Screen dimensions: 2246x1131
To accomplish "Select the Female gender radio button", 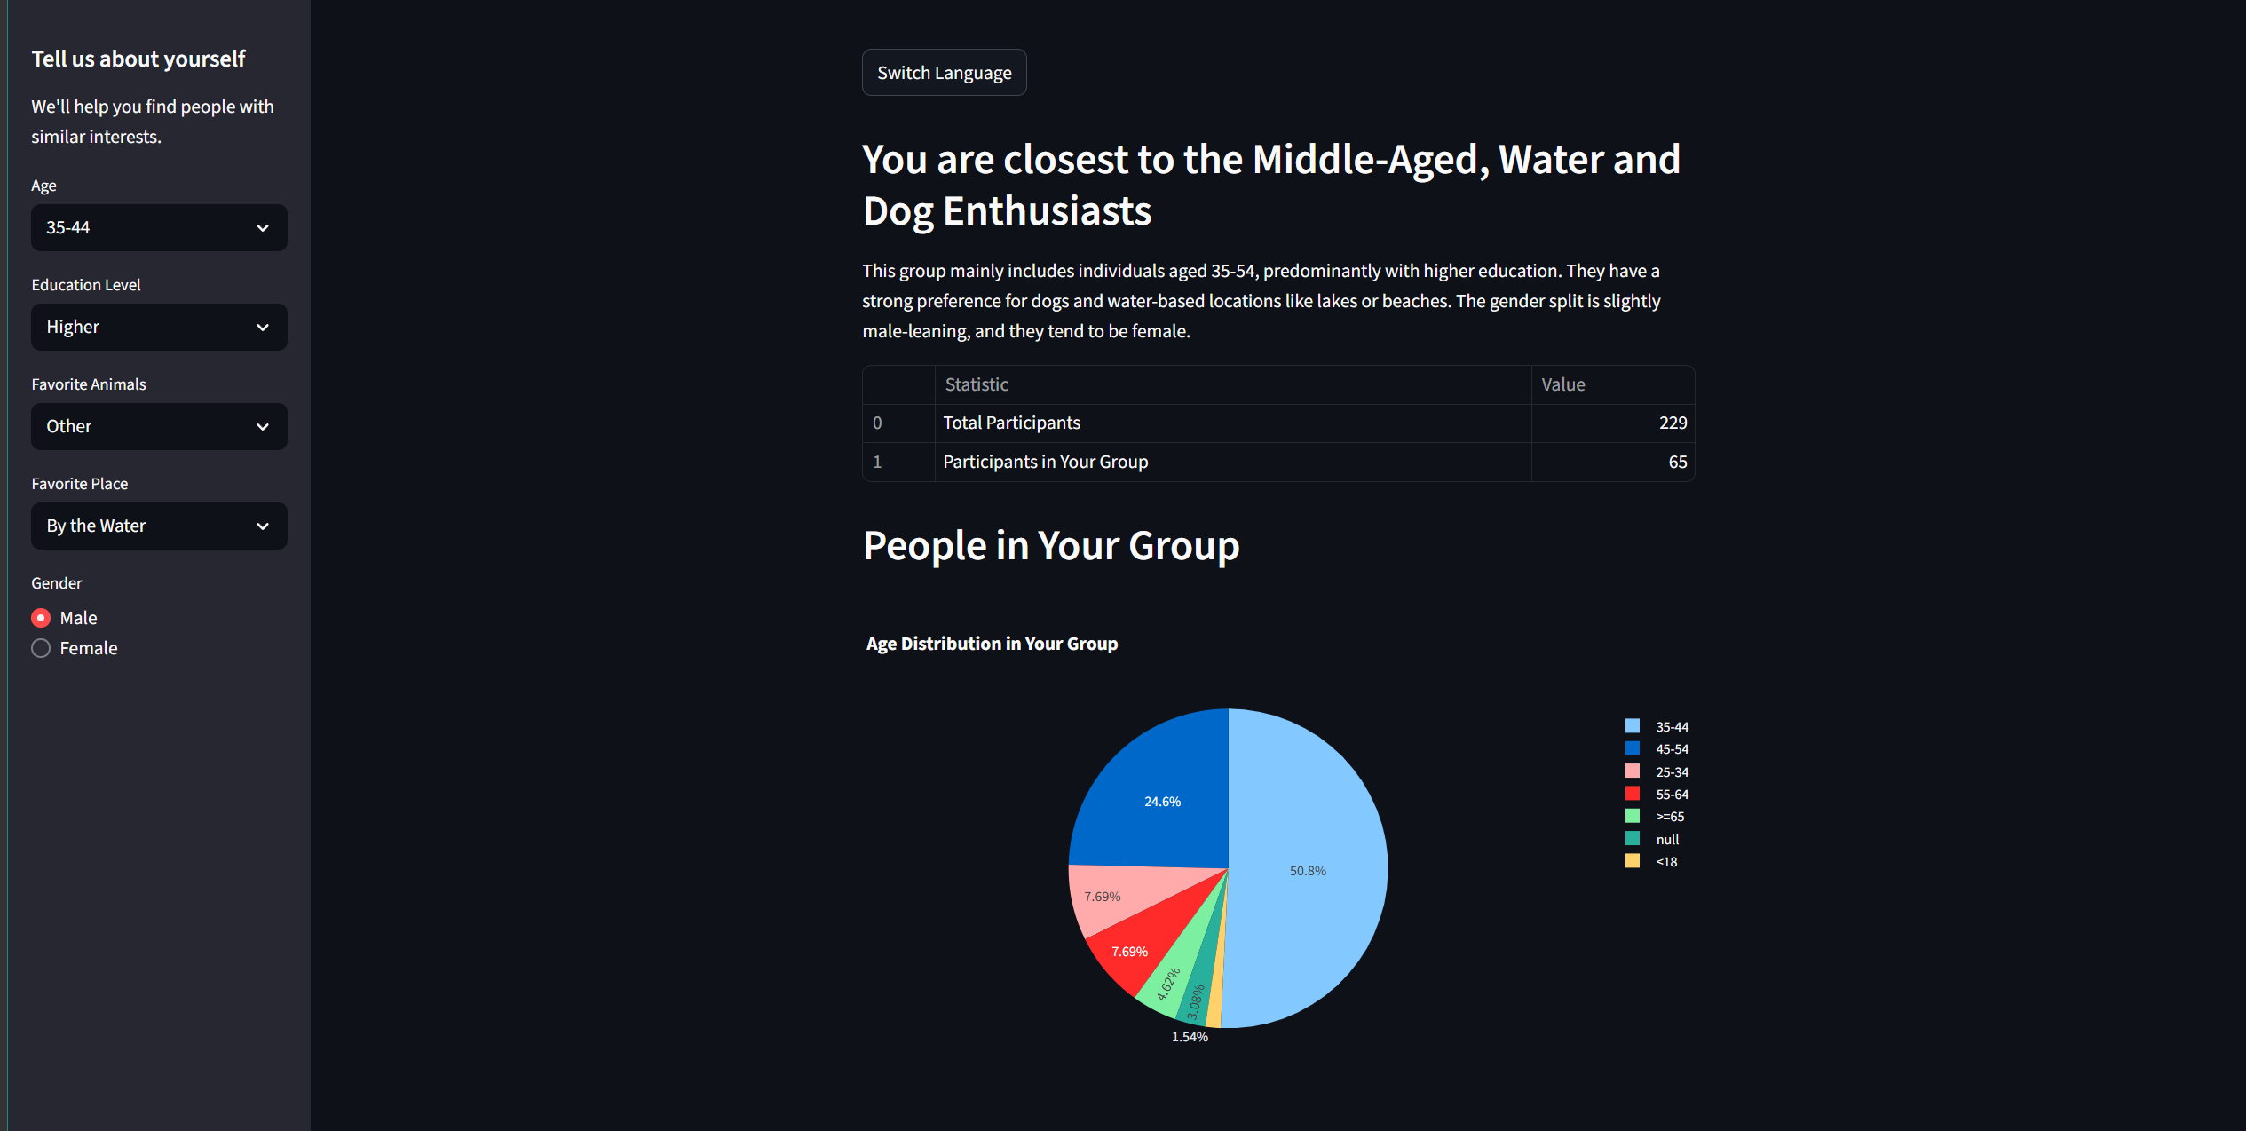I will (x=41, y=648).
